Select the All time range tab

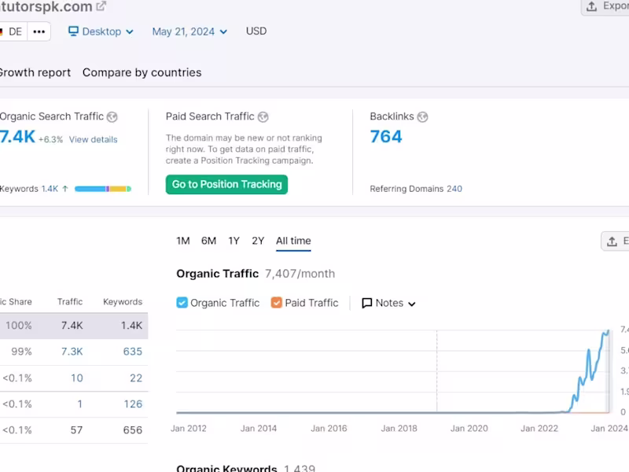pos(292,241)
